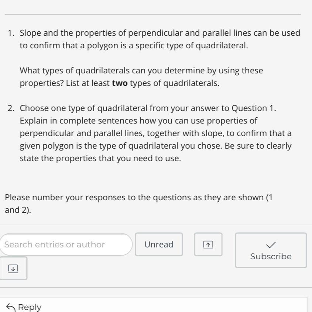Click the bold word "two" in question 1
The height and width of the screenshot is (312, 312).
click(120, 83)
